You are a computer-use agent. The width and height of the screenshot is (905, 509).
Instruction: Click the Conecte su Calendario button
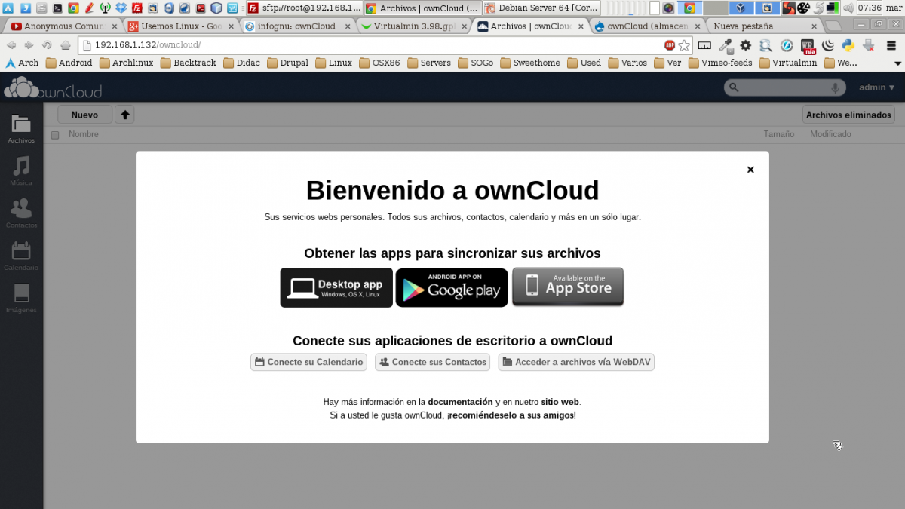308,362
